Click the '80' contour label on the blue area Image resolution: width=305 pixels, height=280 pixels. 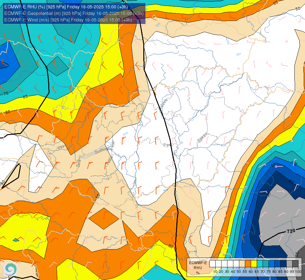point(273,165)
